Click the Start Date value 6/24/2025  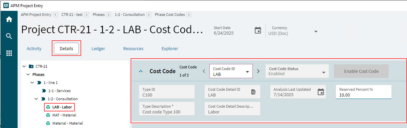coord(224,33)
